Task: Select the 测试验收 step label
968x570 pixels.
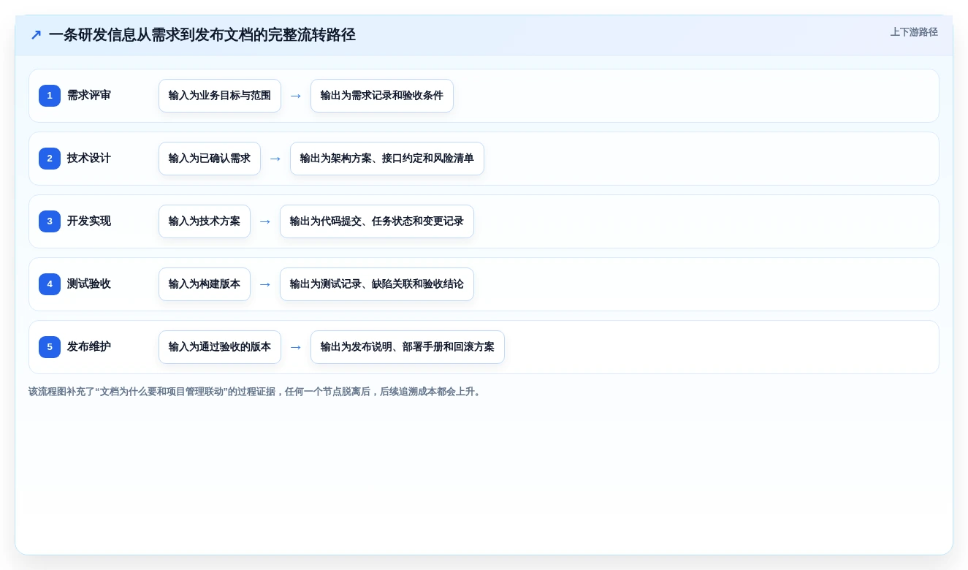Action: click(x=89, y=284)
